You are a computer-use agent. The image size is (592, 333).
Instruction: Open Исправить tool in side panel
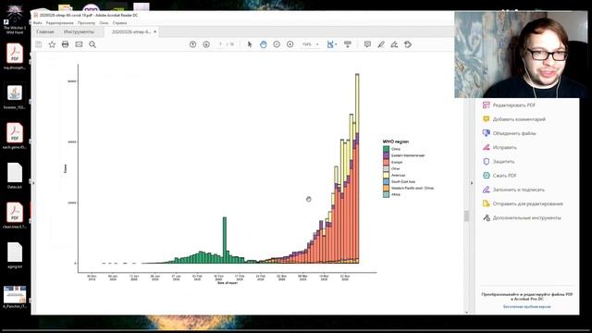click(x=499, y=148)
